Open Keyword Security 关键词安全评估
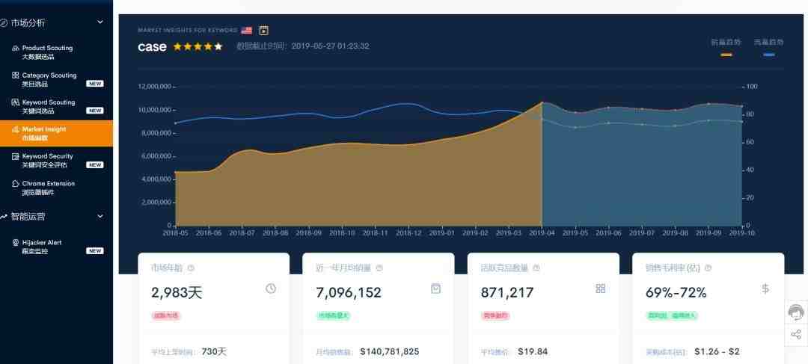 point(47,161)
